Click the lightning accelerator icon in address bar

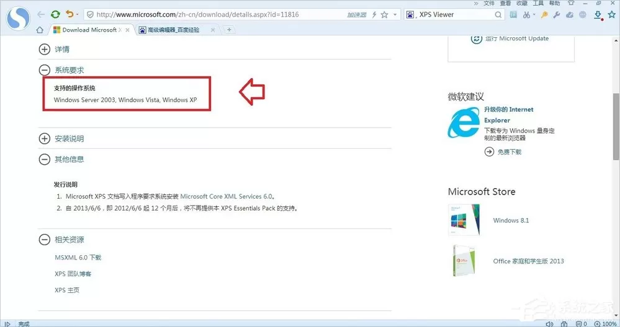coord(374,15)
